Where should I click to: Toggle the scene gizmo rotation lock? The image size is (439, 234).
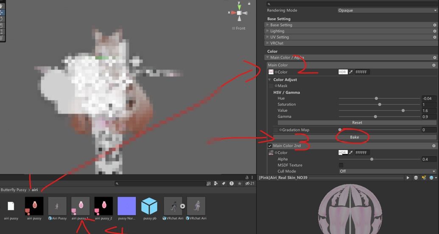pyautogui.click(x=249, y=3)
